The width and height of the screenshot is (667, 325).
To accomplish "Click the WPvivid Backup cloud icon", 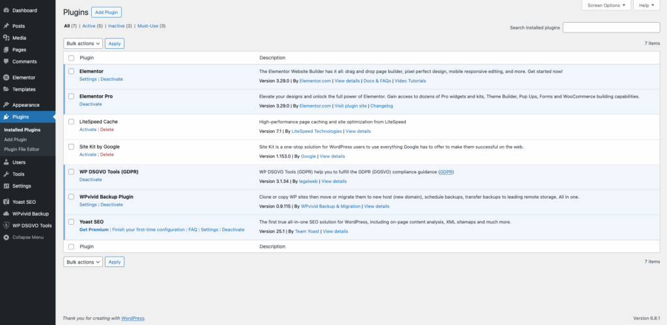I will pyautogui.click(x=7, y=214).
